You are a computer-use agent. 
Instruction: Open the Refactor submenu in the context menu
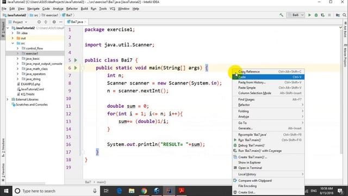[x=268, y=105]
